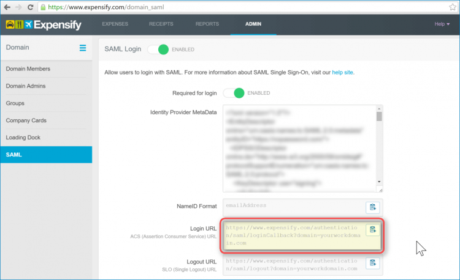Viewport: 460px width, 280px height.
Task: Open the Reports tab
Action: pos(207,24)
